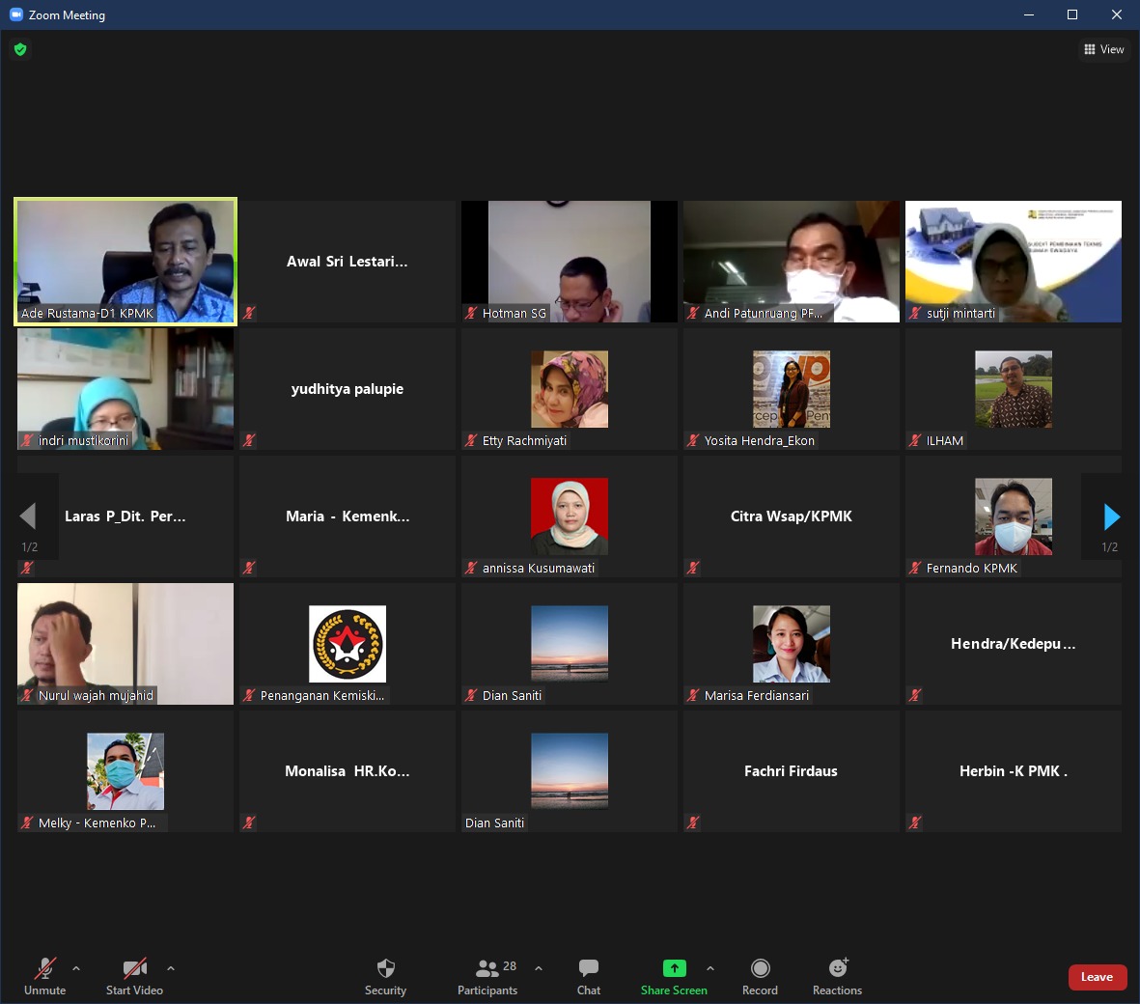Click the green Share Screen icon
1140x1004 pixels.
pyautogui.click(x=674, y=968)
